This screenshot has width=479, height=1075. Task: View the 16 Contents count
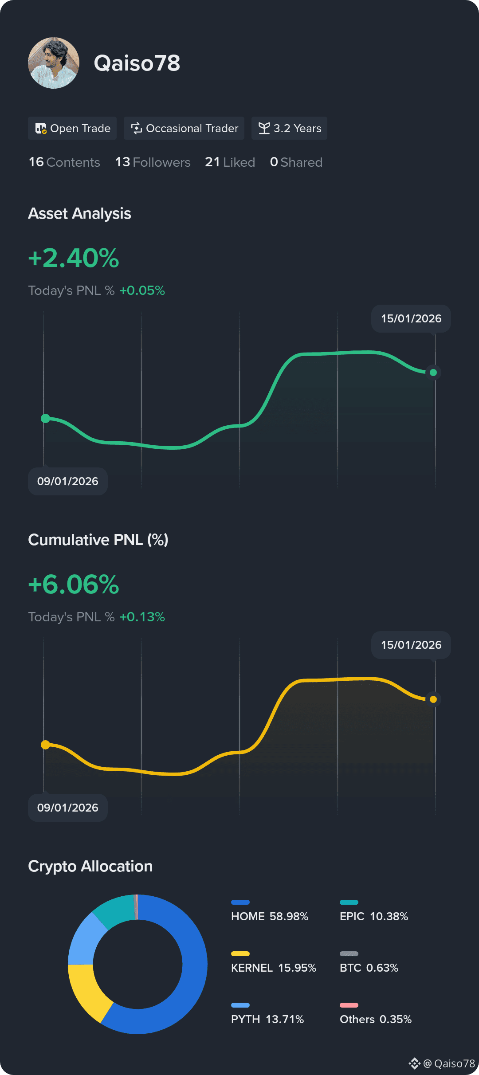64,162
